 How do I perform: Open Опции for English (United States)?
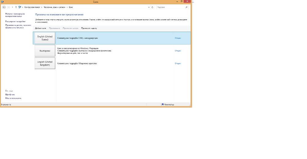tap(178, 38)
